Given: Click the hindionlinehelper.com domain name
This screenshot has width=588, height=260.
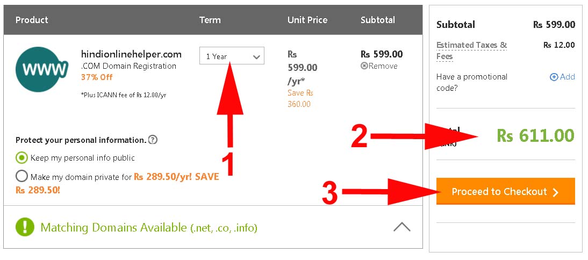Looking at the screenshot, I should (x=131, y=54).
